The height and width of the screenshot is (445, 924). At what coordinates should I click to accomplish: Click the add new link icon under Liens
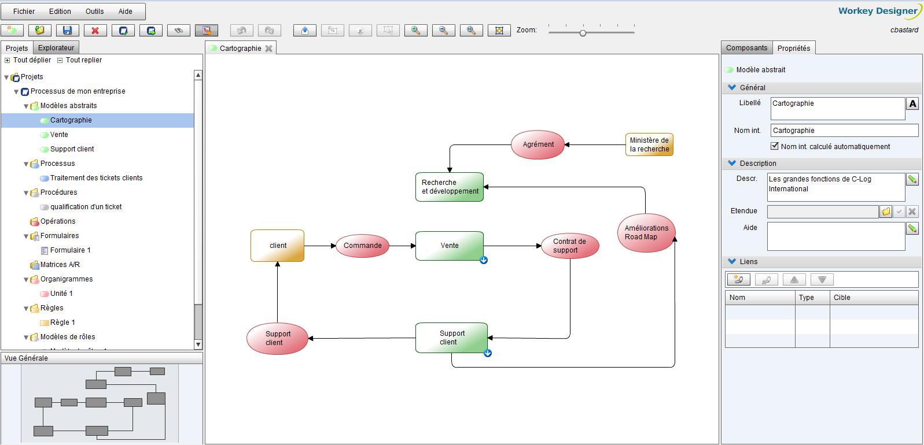click(738, 280)
